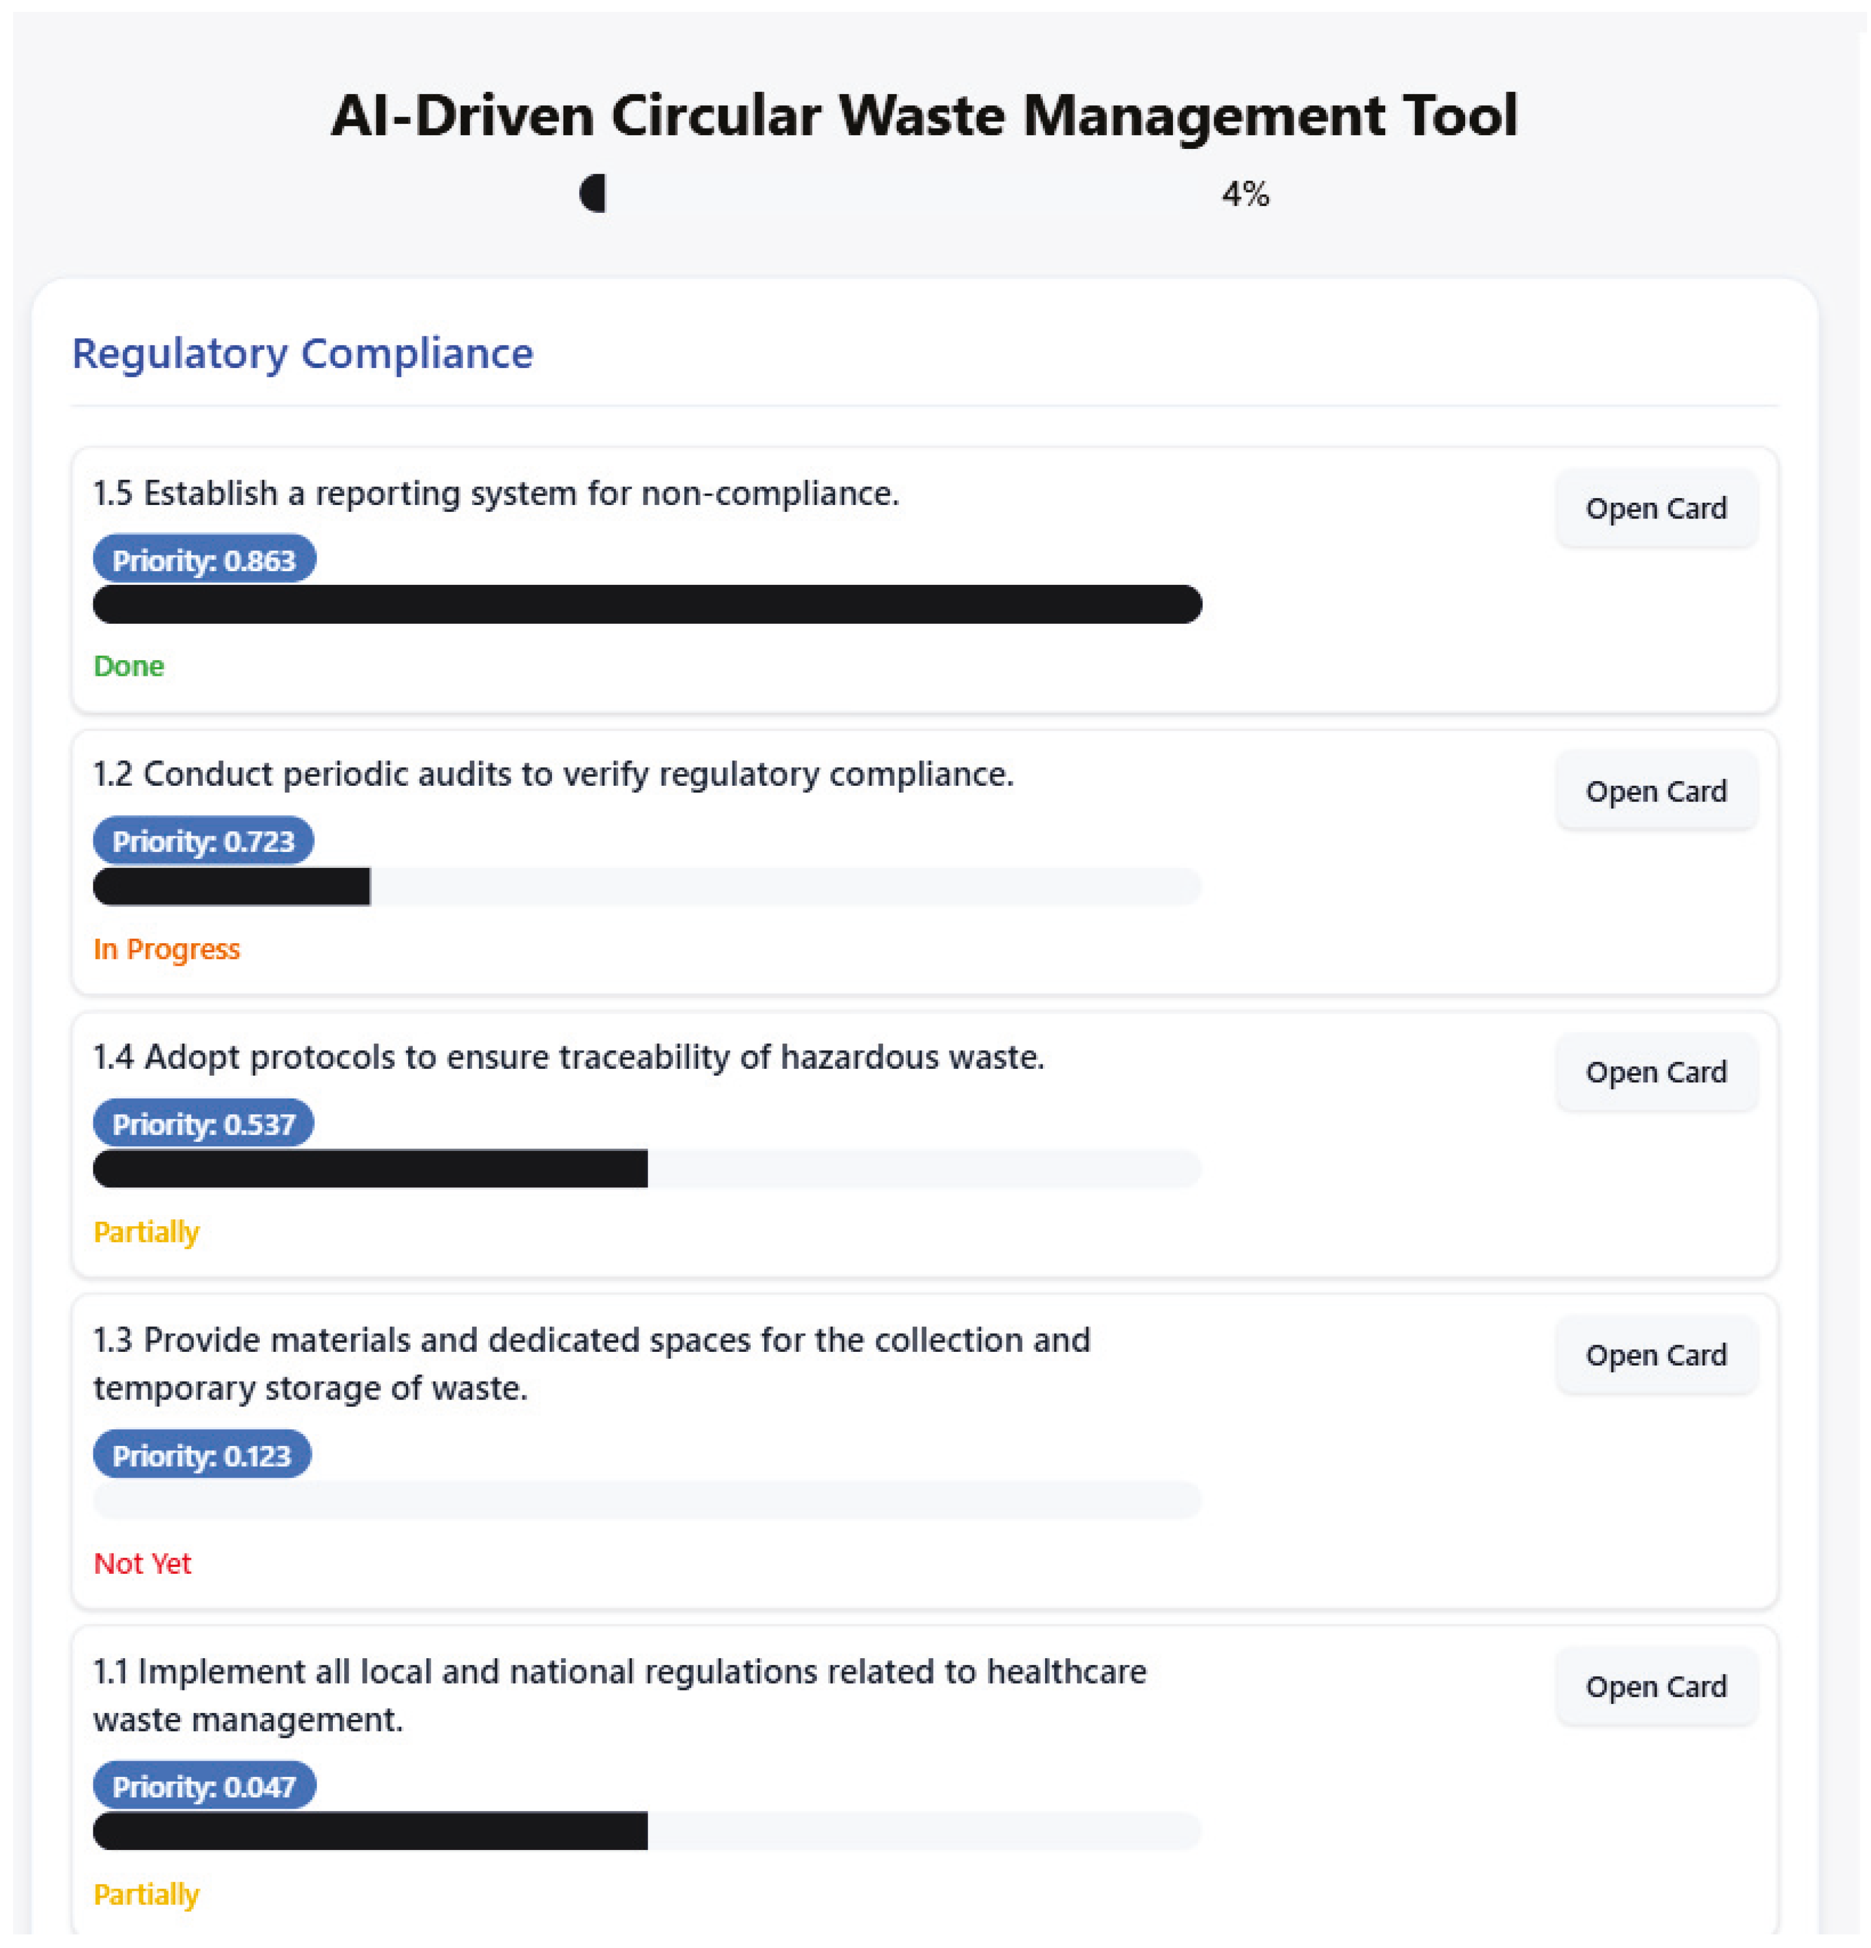This screenshot has width=1871, height=1948.
Task: Click the Priority: 0.537 badge
Action: coord(203,1124)
